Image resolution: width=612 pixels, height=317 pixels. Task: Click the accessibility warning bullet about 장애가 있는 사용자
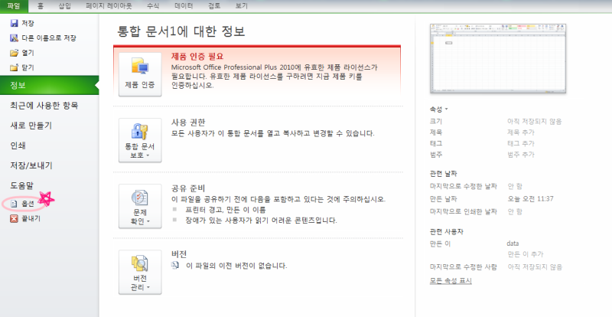[x=261, y=221]
